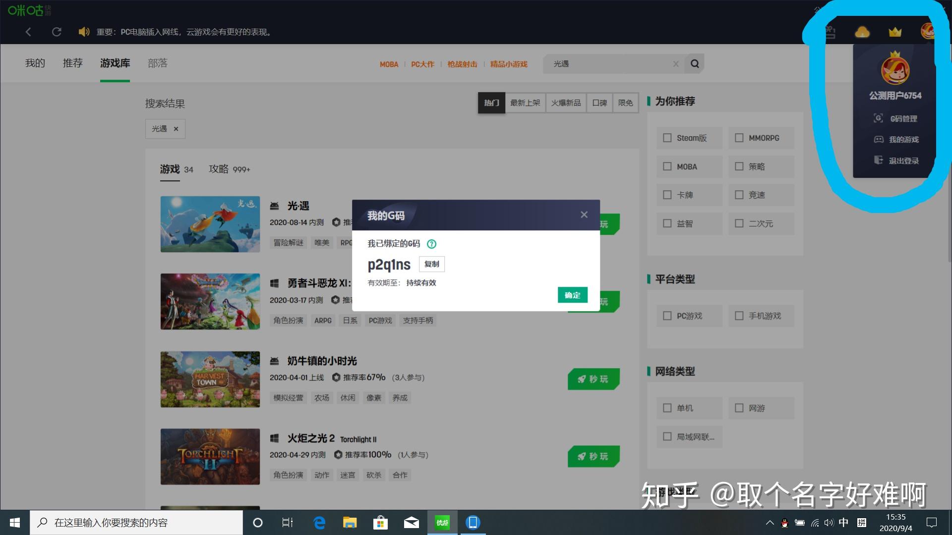This screenshot has width=952, height=535.
Task: Open the cloud icon in top right
Action: (x=862, y=32)
